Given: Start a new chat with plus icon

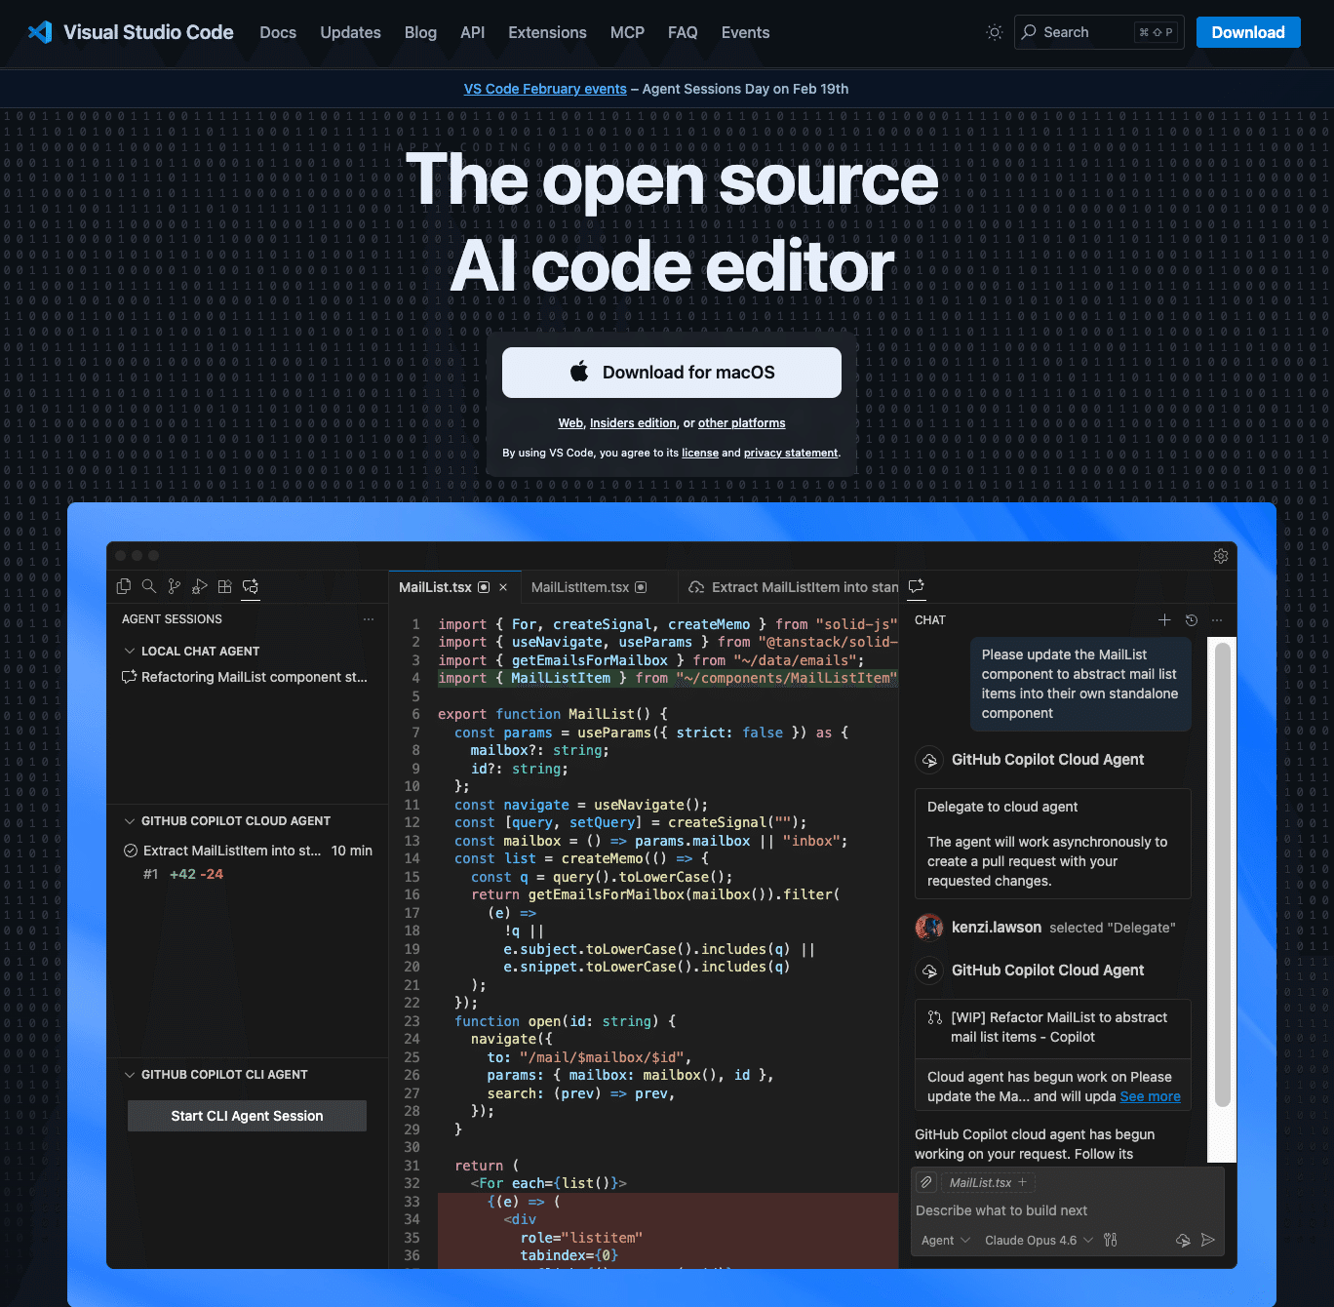Looking at the screenshot, I should 1164,620.
